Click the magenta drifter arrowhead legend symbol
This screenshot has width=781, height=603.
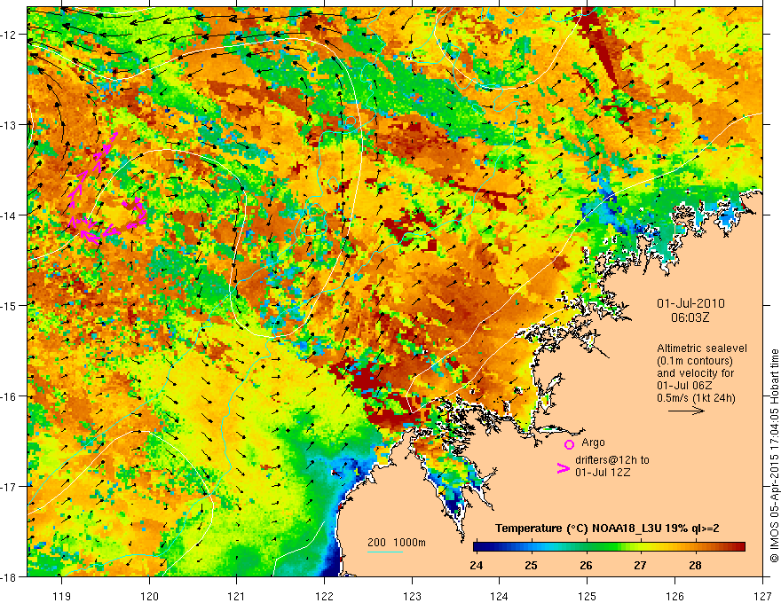point(563,467)
